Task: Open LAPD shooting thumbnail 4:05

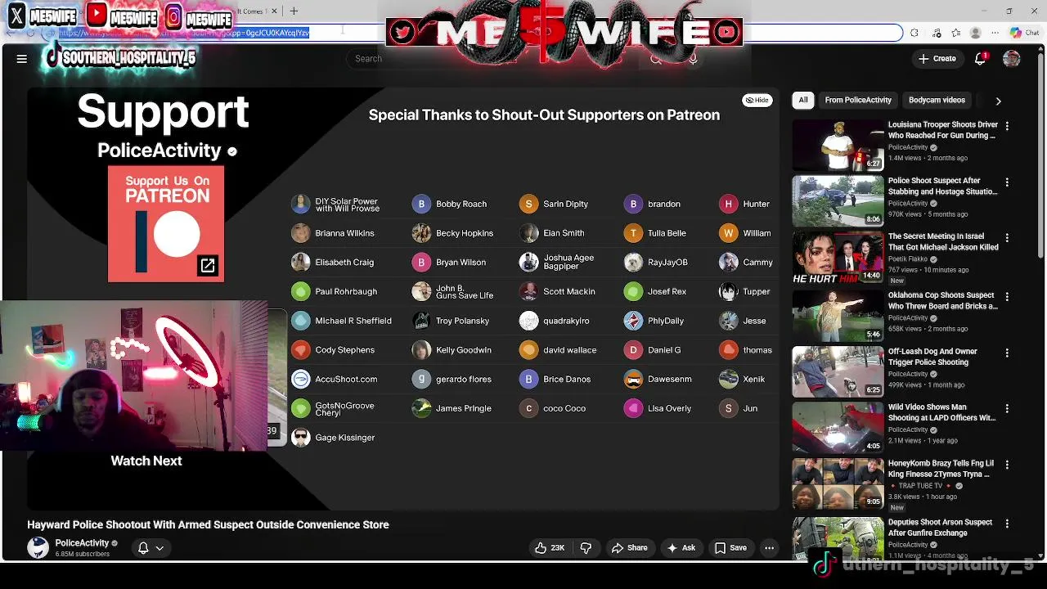Action: [838, 427]
